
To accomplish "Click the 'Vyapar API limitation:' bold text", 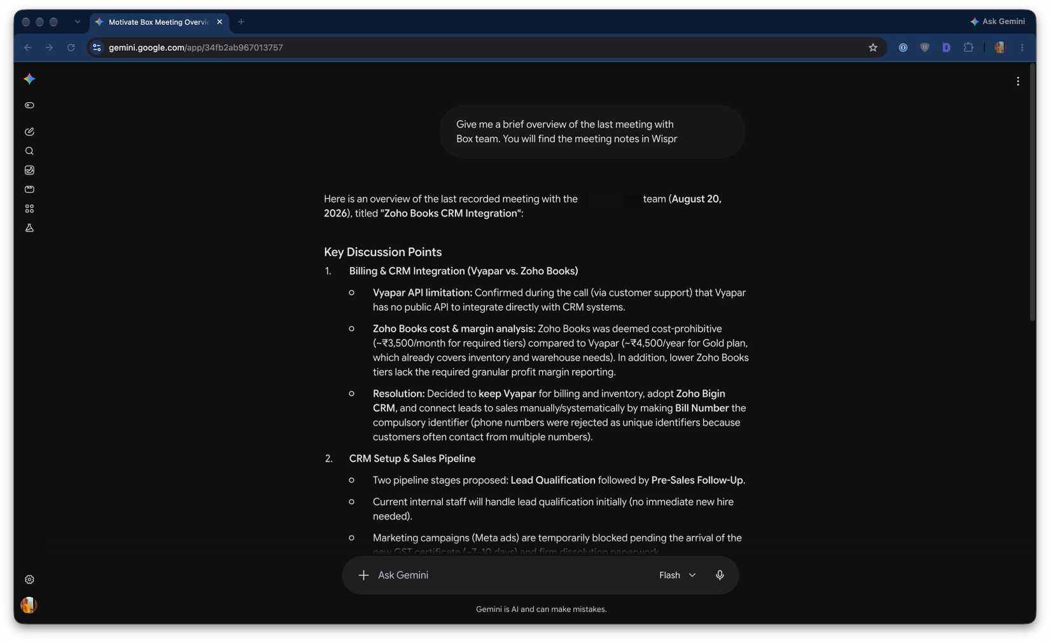I will (x=423, y=293).
